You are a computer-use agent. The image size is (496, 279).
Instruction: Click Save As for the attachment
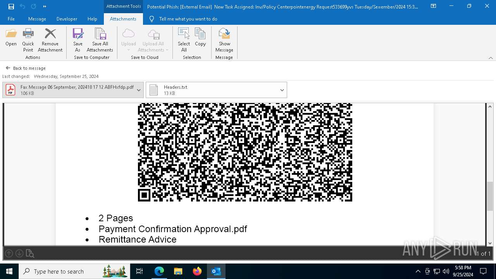pyautogui.click(x=77, y=40)
